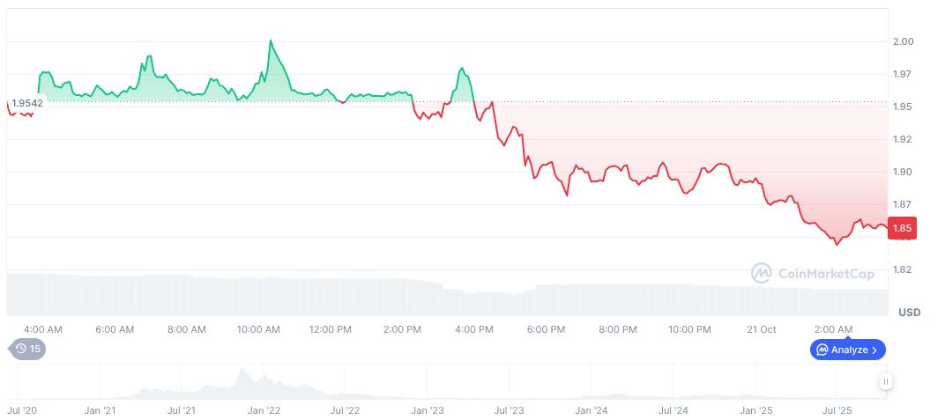Select the 4:00 PM time axis label
The width and height of the screenshot is (945, 420).
pos(474,329)
